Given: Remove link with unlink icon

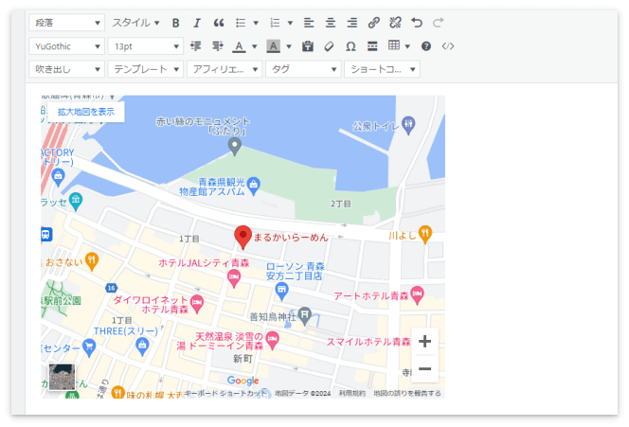Looking at the screenshot, I should pyautogui.click(x=395, y=23).
